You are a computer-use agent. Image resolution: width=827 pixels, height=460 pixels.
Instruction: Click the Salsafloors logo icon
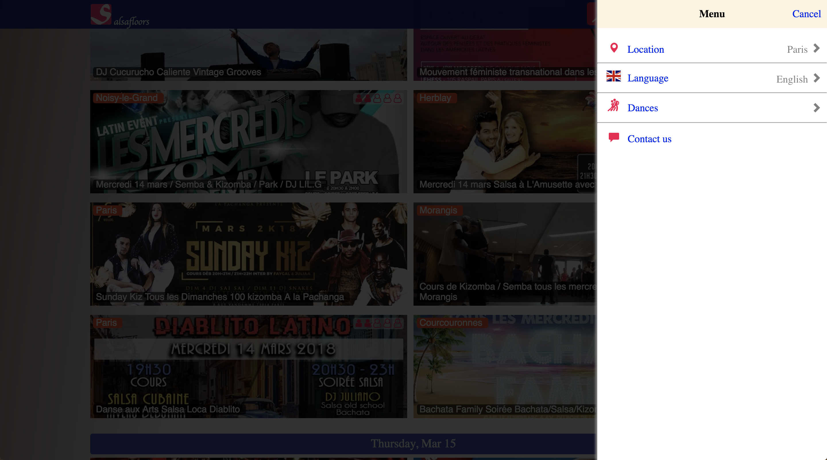pyautogui.click(x=101, y=14)
